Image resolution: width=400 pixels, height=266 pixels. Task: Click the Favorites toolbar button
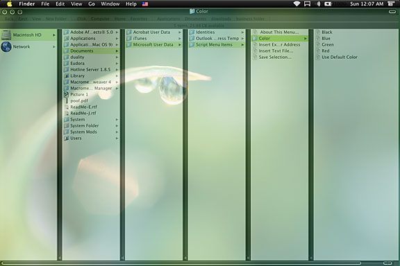pyautogui.click(x=139, y=19)
